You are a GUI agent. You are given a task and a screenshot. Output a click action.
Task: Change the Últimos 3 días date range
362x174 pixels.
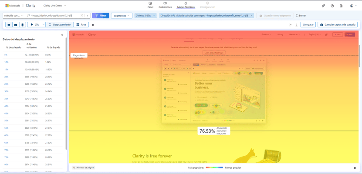(145, 15)
